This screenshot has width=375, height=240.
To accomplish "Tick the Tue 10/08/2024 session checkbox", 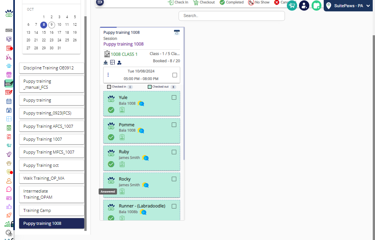I will coord(175,75).
